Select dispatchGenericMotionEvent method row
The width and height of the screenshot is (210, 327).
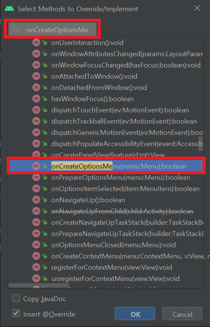tap(106, 133)
